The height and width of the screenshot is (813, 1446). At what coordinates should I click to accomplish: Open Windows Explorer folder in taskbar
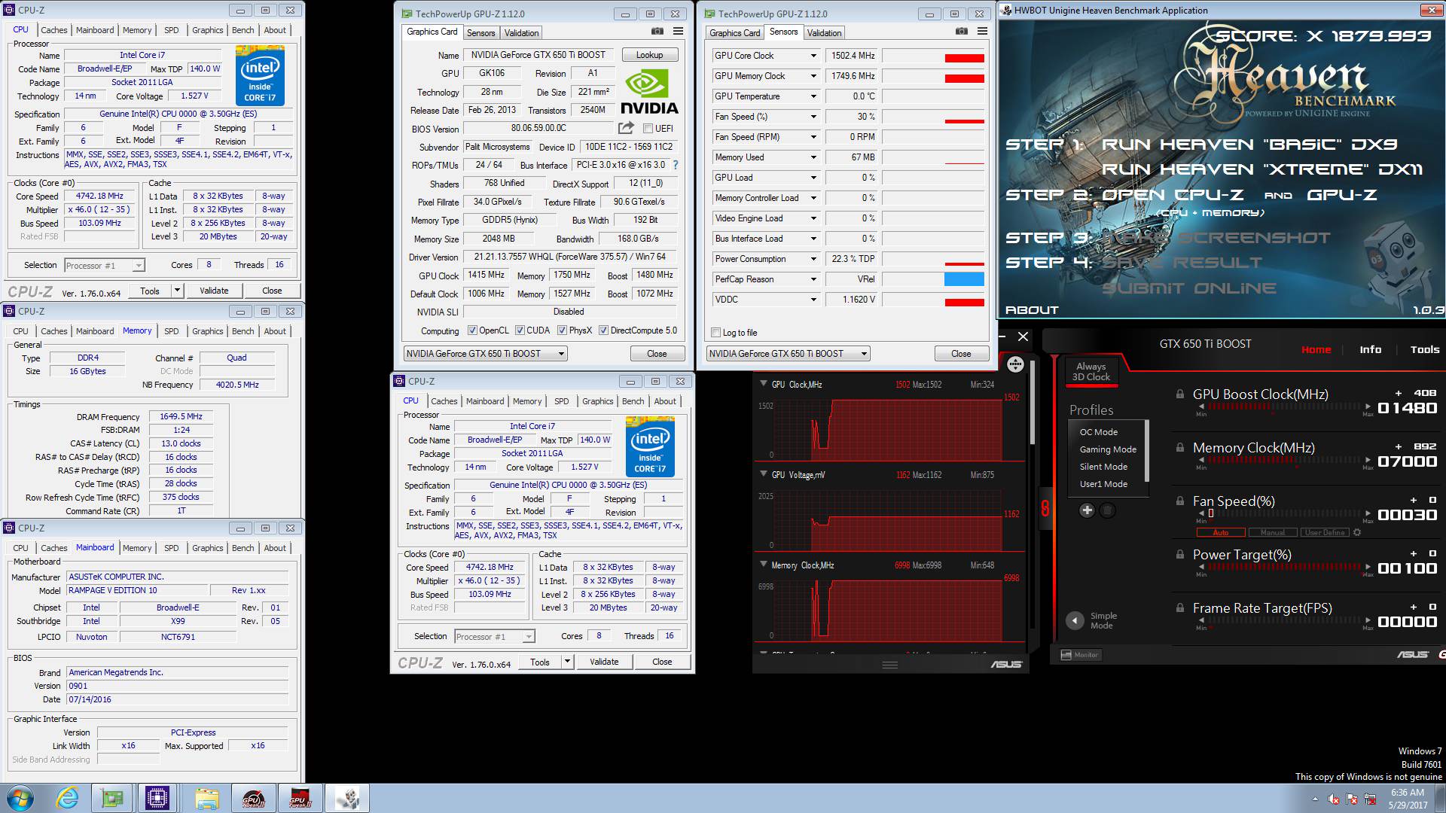206,798
